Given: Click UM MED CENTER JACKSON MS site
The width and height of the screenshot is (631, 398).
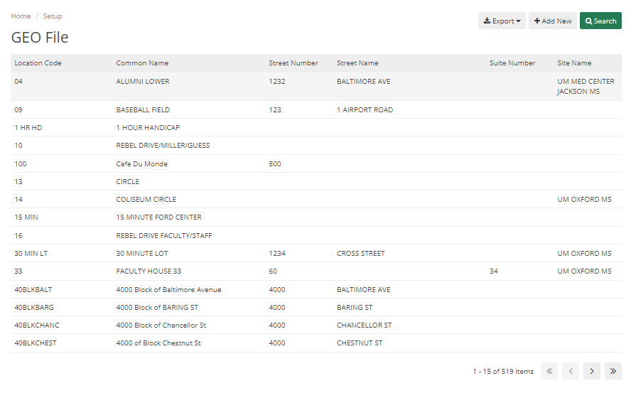Looking at the screenshot, I should click(586, 87).
